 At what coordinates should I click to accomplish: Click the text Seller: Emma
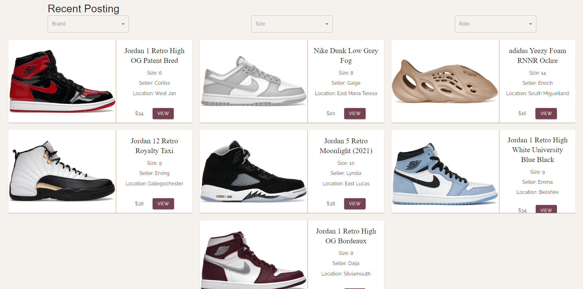click(x=538, y=182)
